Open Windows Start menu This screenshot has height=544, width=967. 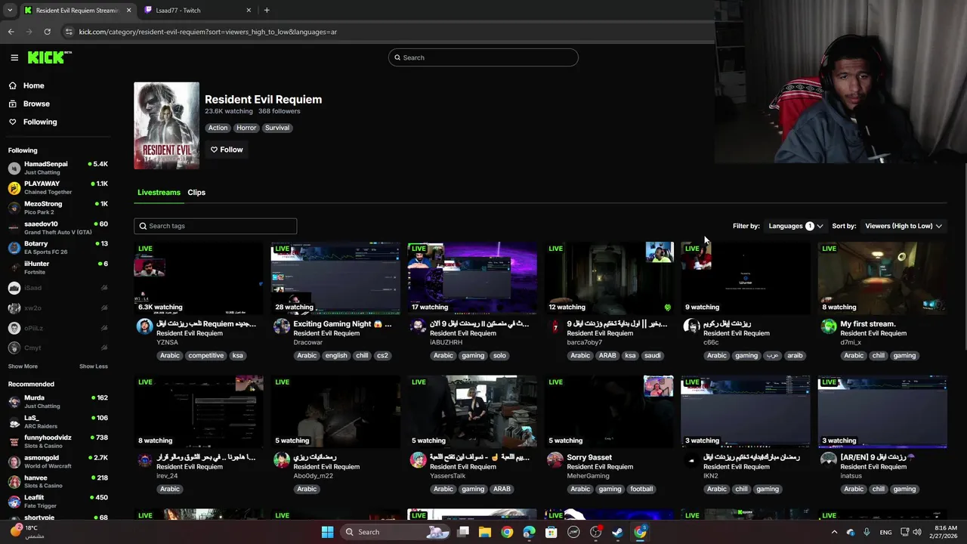tap(327, 532)
